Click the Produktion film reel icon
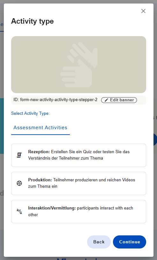 (19, 183)
